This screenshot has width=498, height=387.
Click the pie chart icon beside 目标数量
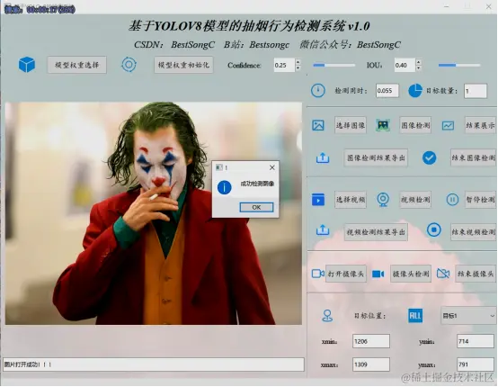pos(415,91)
